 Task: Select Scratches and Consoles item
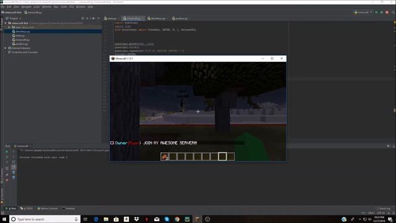click(23, 52)
